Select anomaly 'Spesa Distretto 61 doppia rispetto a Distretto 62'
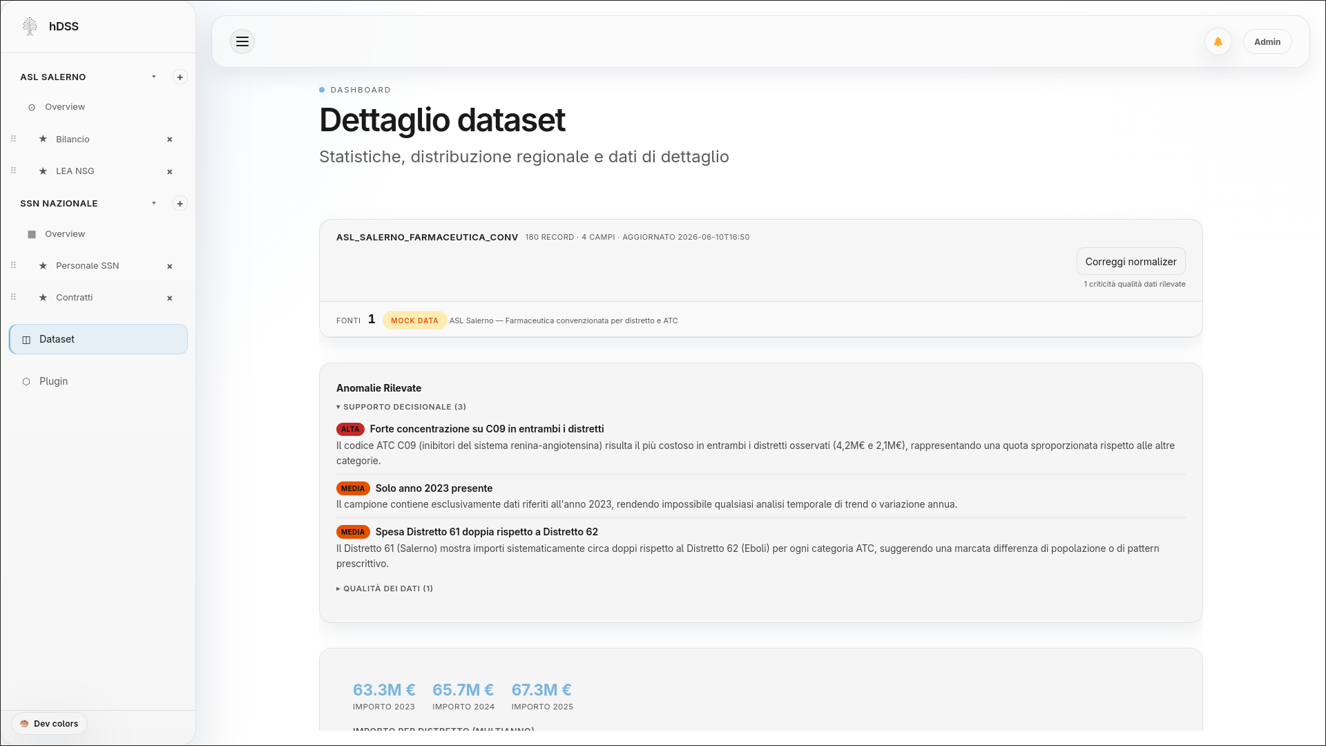Screen dimensions: 1326x746 [487, 532]
